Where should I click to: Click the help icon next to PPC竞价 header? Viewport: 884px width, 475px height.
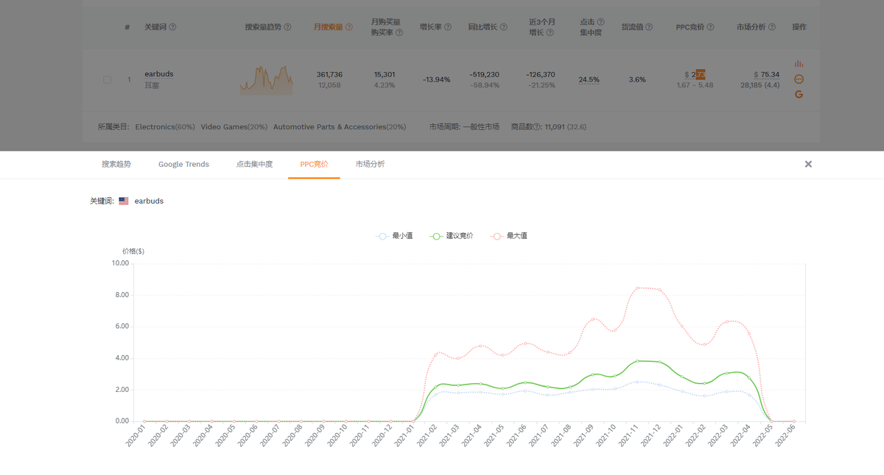710,27
